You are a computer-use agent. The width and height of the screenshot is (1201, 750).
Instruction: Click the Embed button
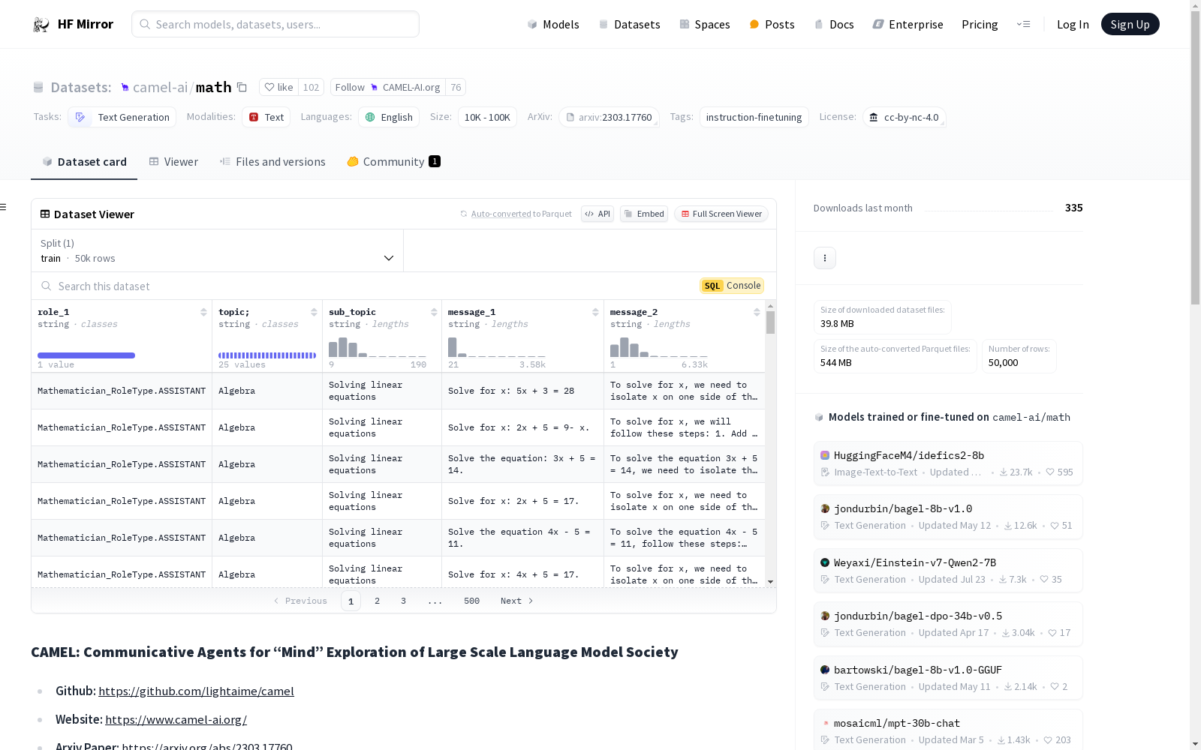pos(644,214)
